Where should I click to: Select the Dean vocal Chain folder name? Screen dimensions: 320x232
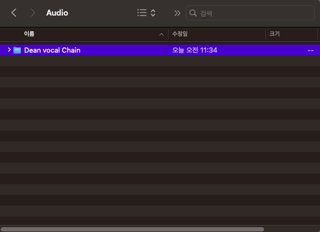tap(52, 50)
